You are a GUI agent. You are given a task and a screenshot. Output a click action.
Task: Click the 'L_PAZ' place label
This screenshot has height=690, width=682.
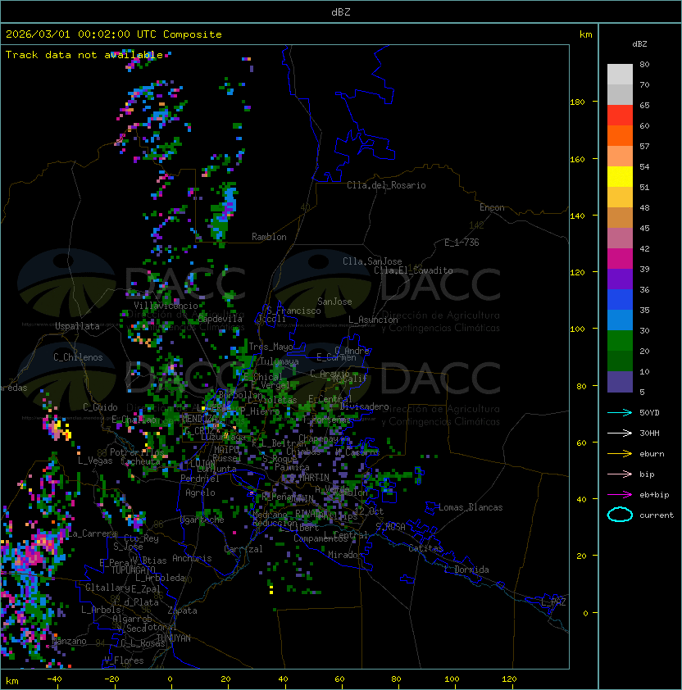(553, 602)
